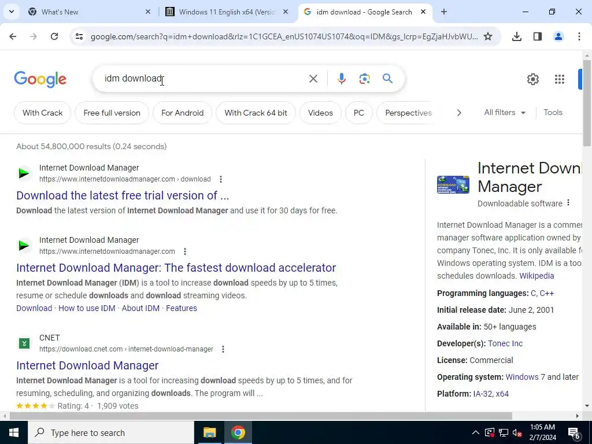The width and height of the screenshot is (592, 444).
Task: Open File Explorer from the taskbar
Action: pos(209,432)
